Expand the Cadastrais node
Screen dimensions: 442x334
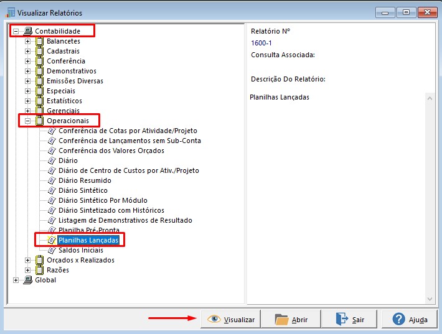point(27,51)
